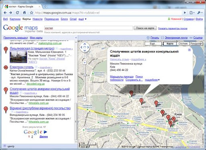Expand the 'центр' panel plus icon

click(x=5, y=146)
